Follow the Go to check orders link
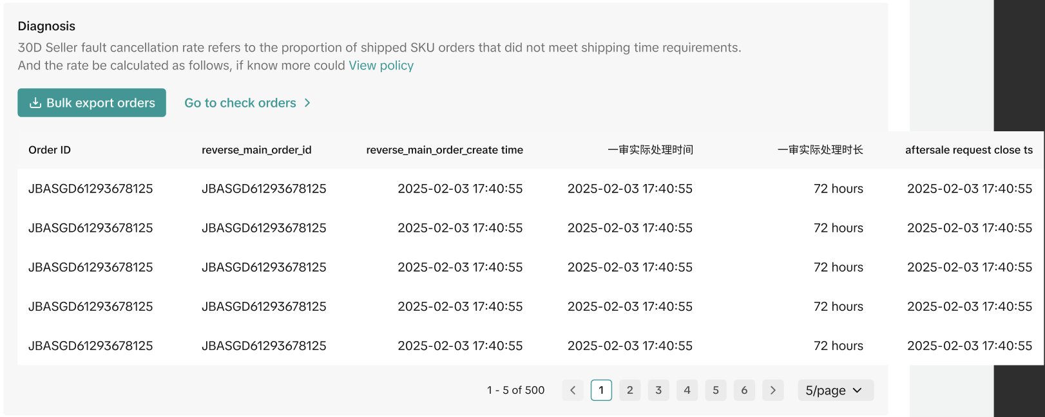Viewport: 1045px width, 417px height. point(240,103)
